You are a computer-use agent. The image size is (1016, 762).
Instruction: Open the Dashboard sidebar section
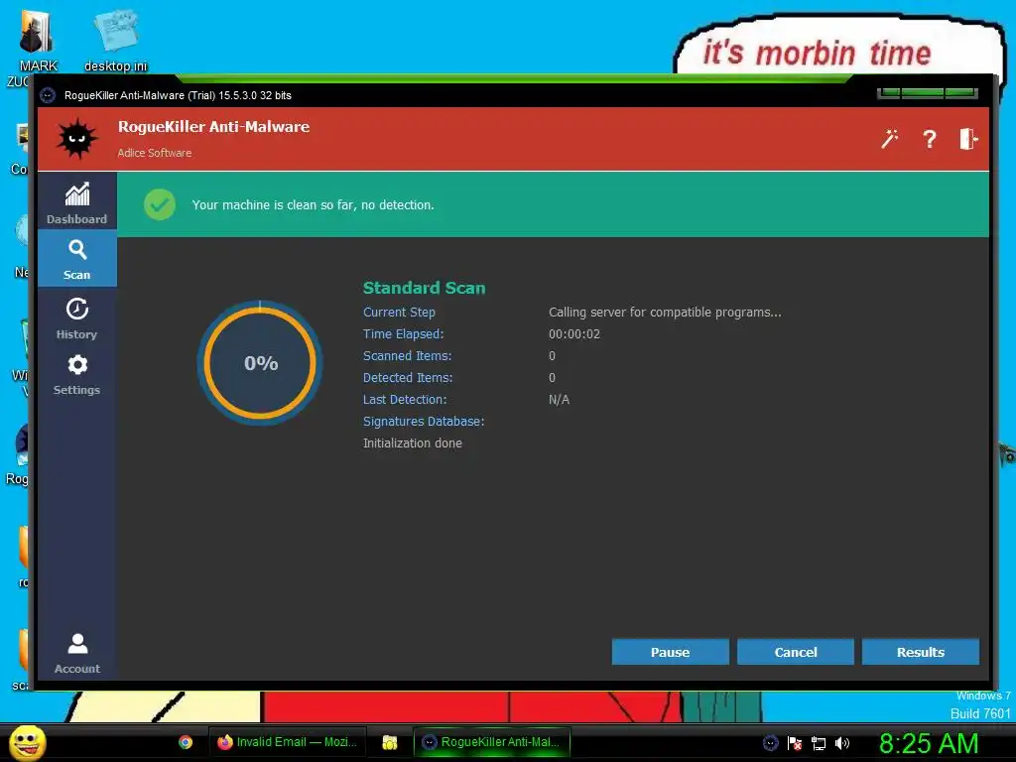pos(77,202)
